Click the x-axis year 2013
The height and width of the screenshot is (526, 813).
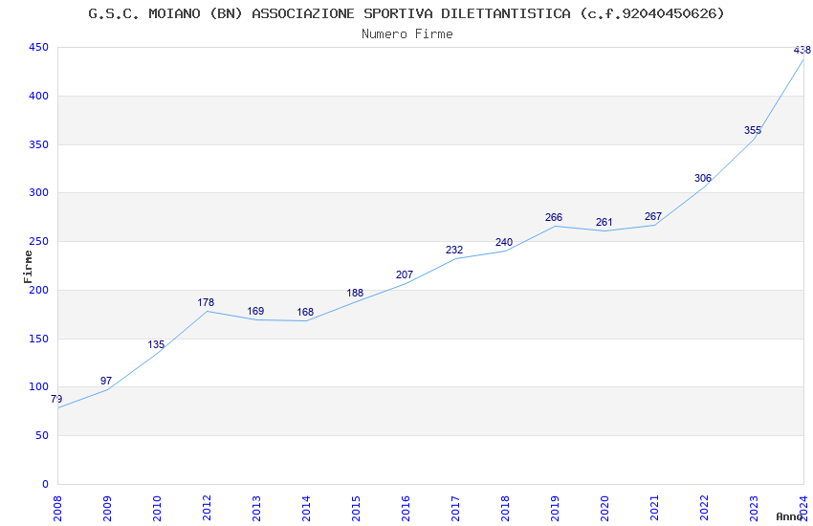(x=256, y=508)
